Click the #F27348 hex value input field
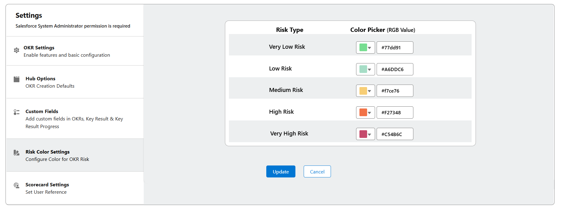Viewport: 562px width, 209px height. (x=395, y=112)
